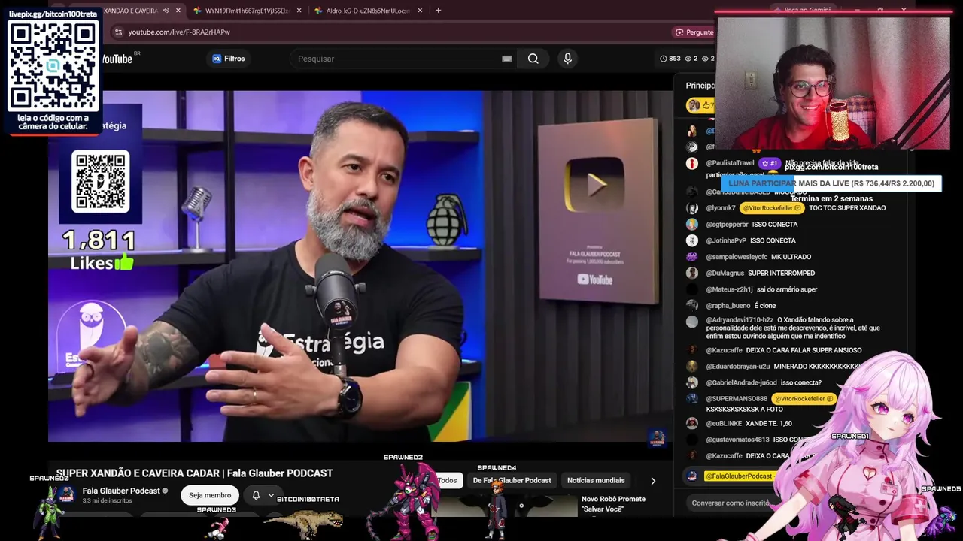The height and width of the screenshot is (541, 963).
Task: Click the @lyonnk7 chat avatar
Action: click(x=692, y=208)
